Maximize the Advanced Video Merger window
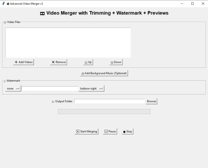 coord(192,4)
